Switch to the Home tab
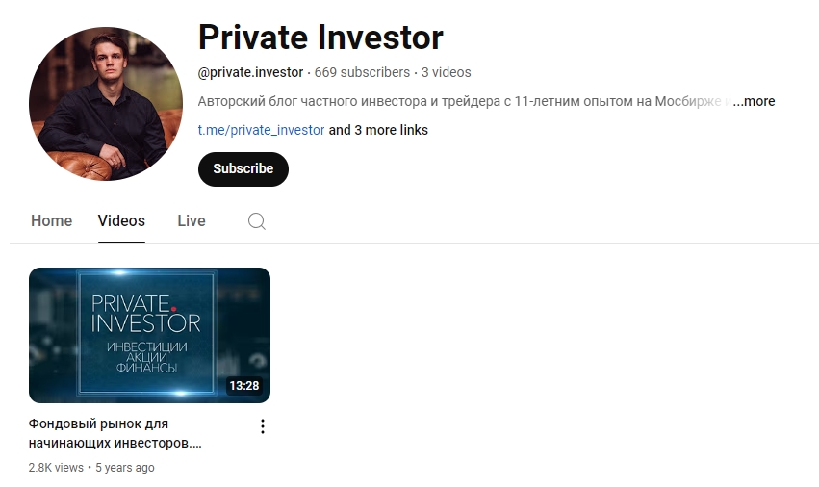 coord(51,221)
